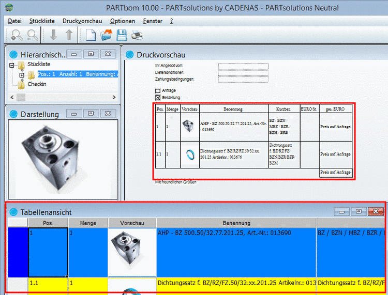This screenshot has width=388, height=295.
Task: Open a file using the folder icon
Action: click(x=106, y=35)
